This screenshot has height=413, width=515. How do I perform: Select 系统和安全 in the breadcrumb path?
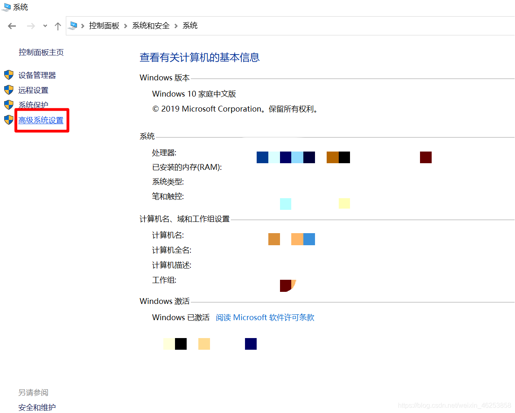point(151,25)
